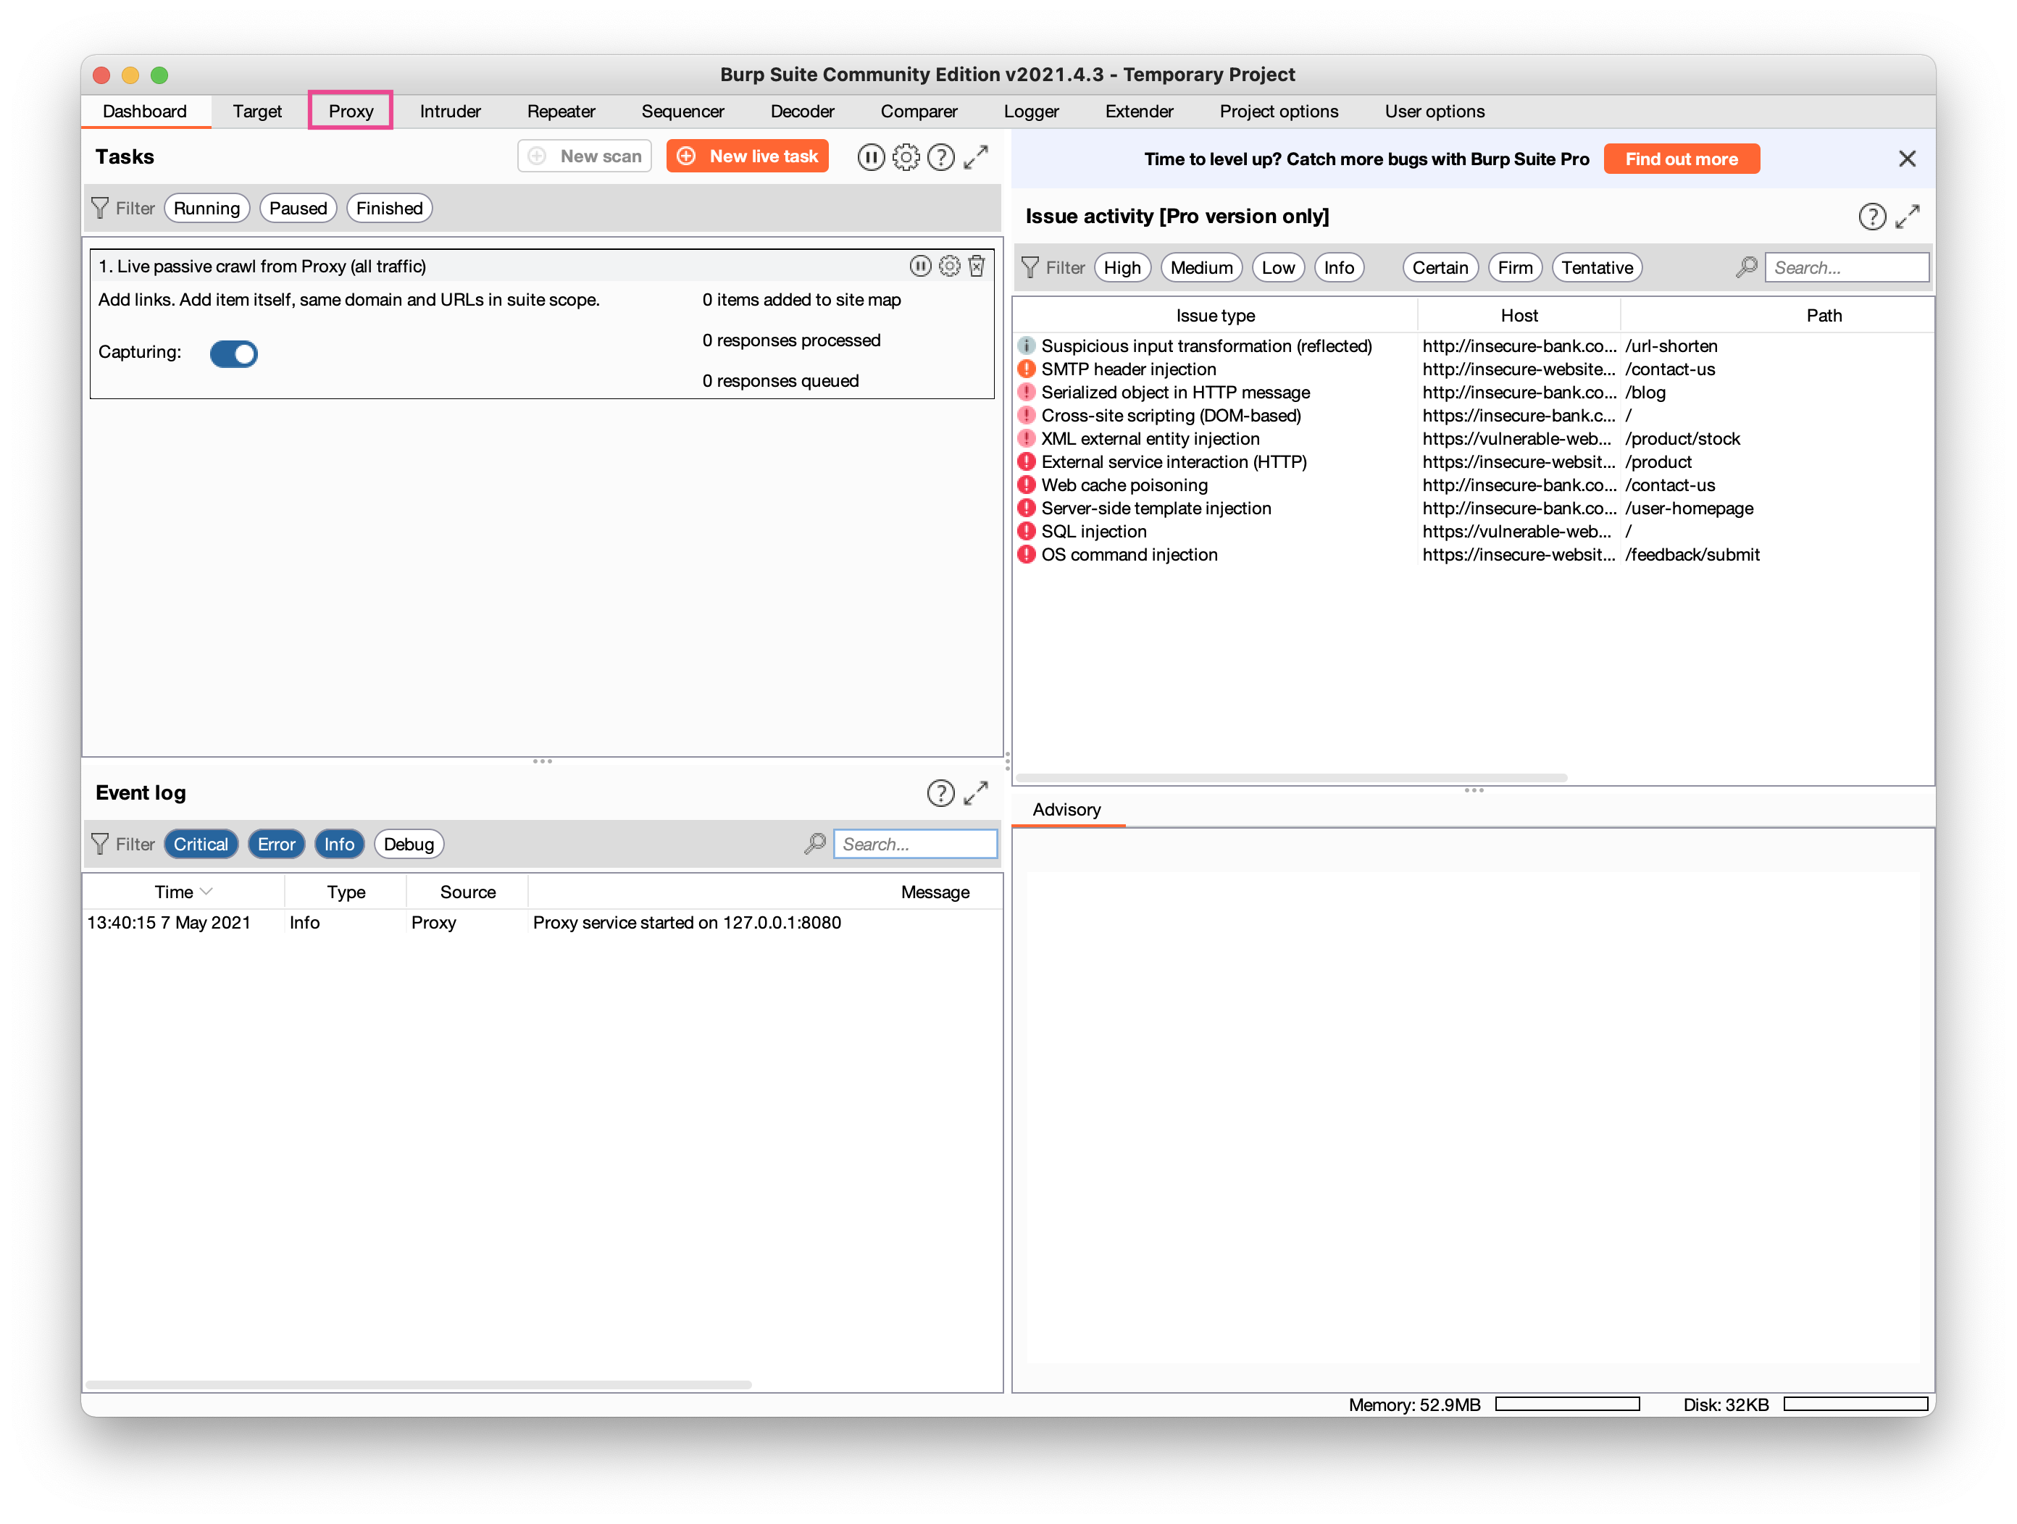This screenshot has width=2017, height=1524.
Task: Open the Project options tab
Action: [1279, 112]
